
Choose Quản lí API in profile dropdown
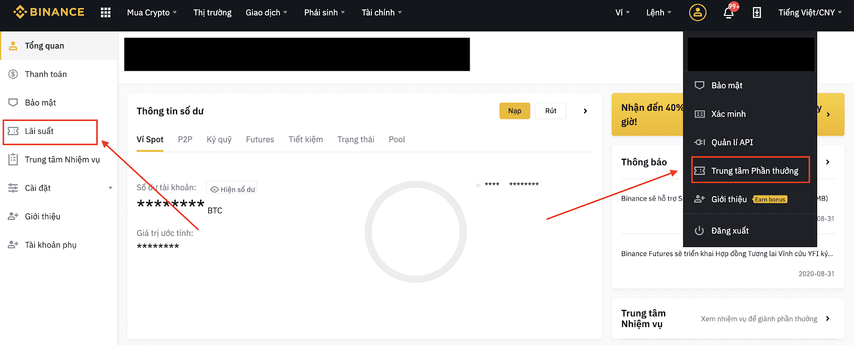pyautogui.click(x=732, y=142)
